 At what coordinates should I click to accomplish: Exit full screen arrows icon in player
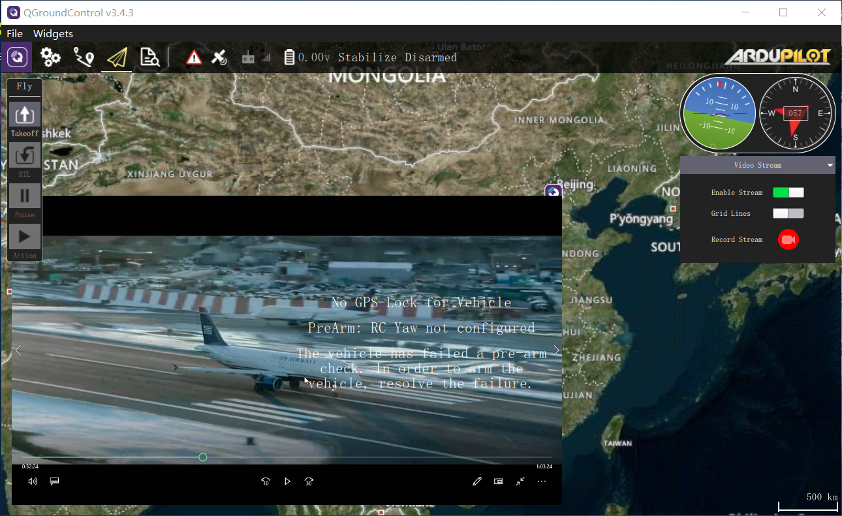pyautogui.click(x=520, y=481)
